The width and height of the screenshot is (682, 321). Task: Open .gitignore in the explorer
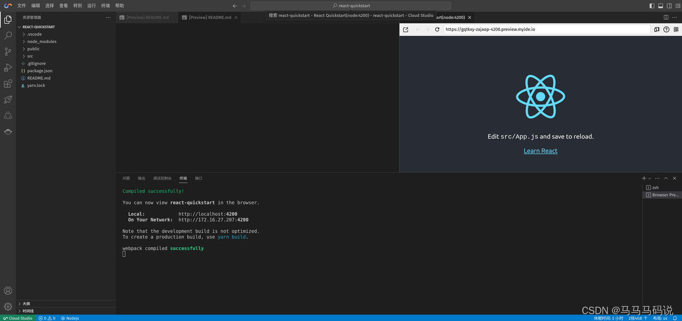[37, 63]
